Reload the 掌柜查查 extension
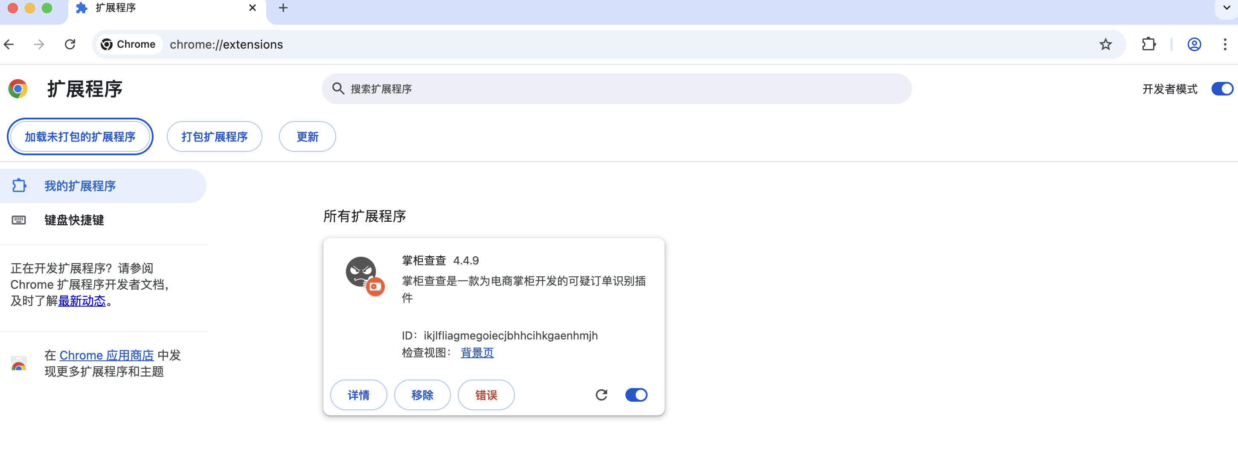Image resolution: width=1238 pixels, height=458 pixels. pyautogui.click(x=602, y=394)
